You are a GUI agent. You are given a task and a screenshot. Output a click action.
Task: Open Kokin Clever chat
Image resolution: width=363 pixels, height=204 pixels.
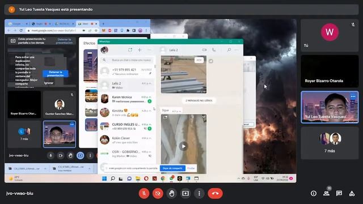click(126, 140)
